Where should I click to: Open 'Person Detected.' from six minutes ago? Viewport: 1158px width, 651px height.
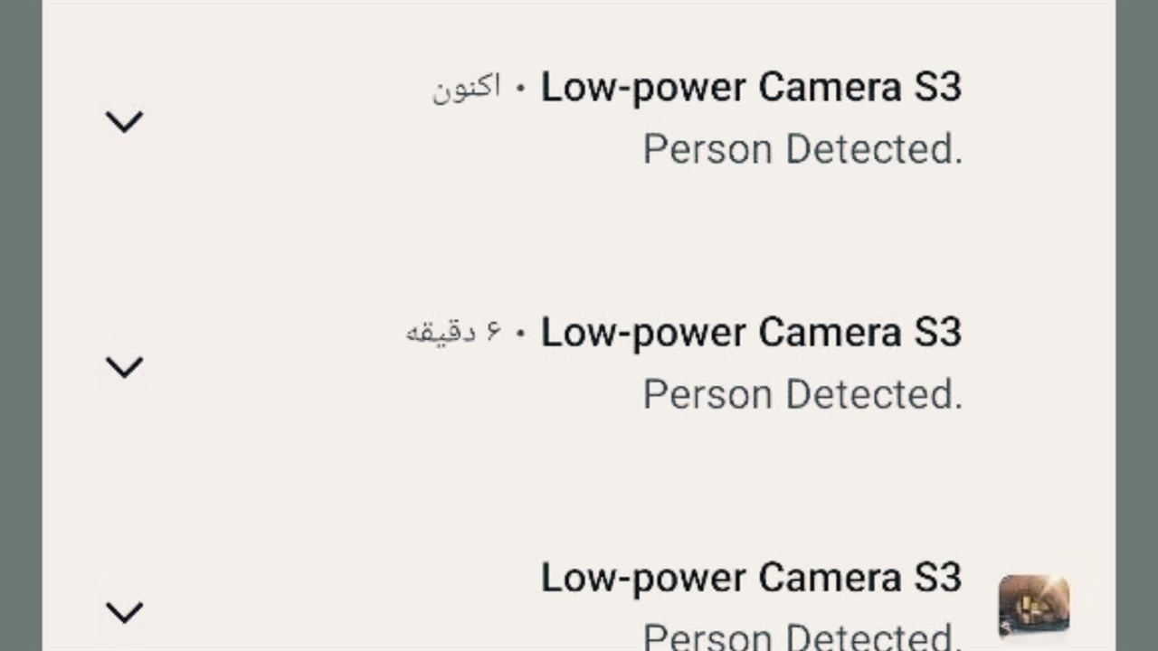click(802, 394)
